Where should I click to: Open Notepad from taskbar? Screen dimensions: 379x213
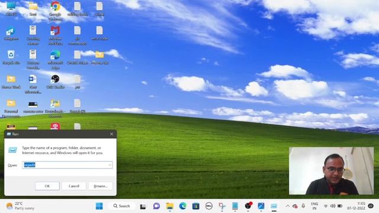pos(235,206)
